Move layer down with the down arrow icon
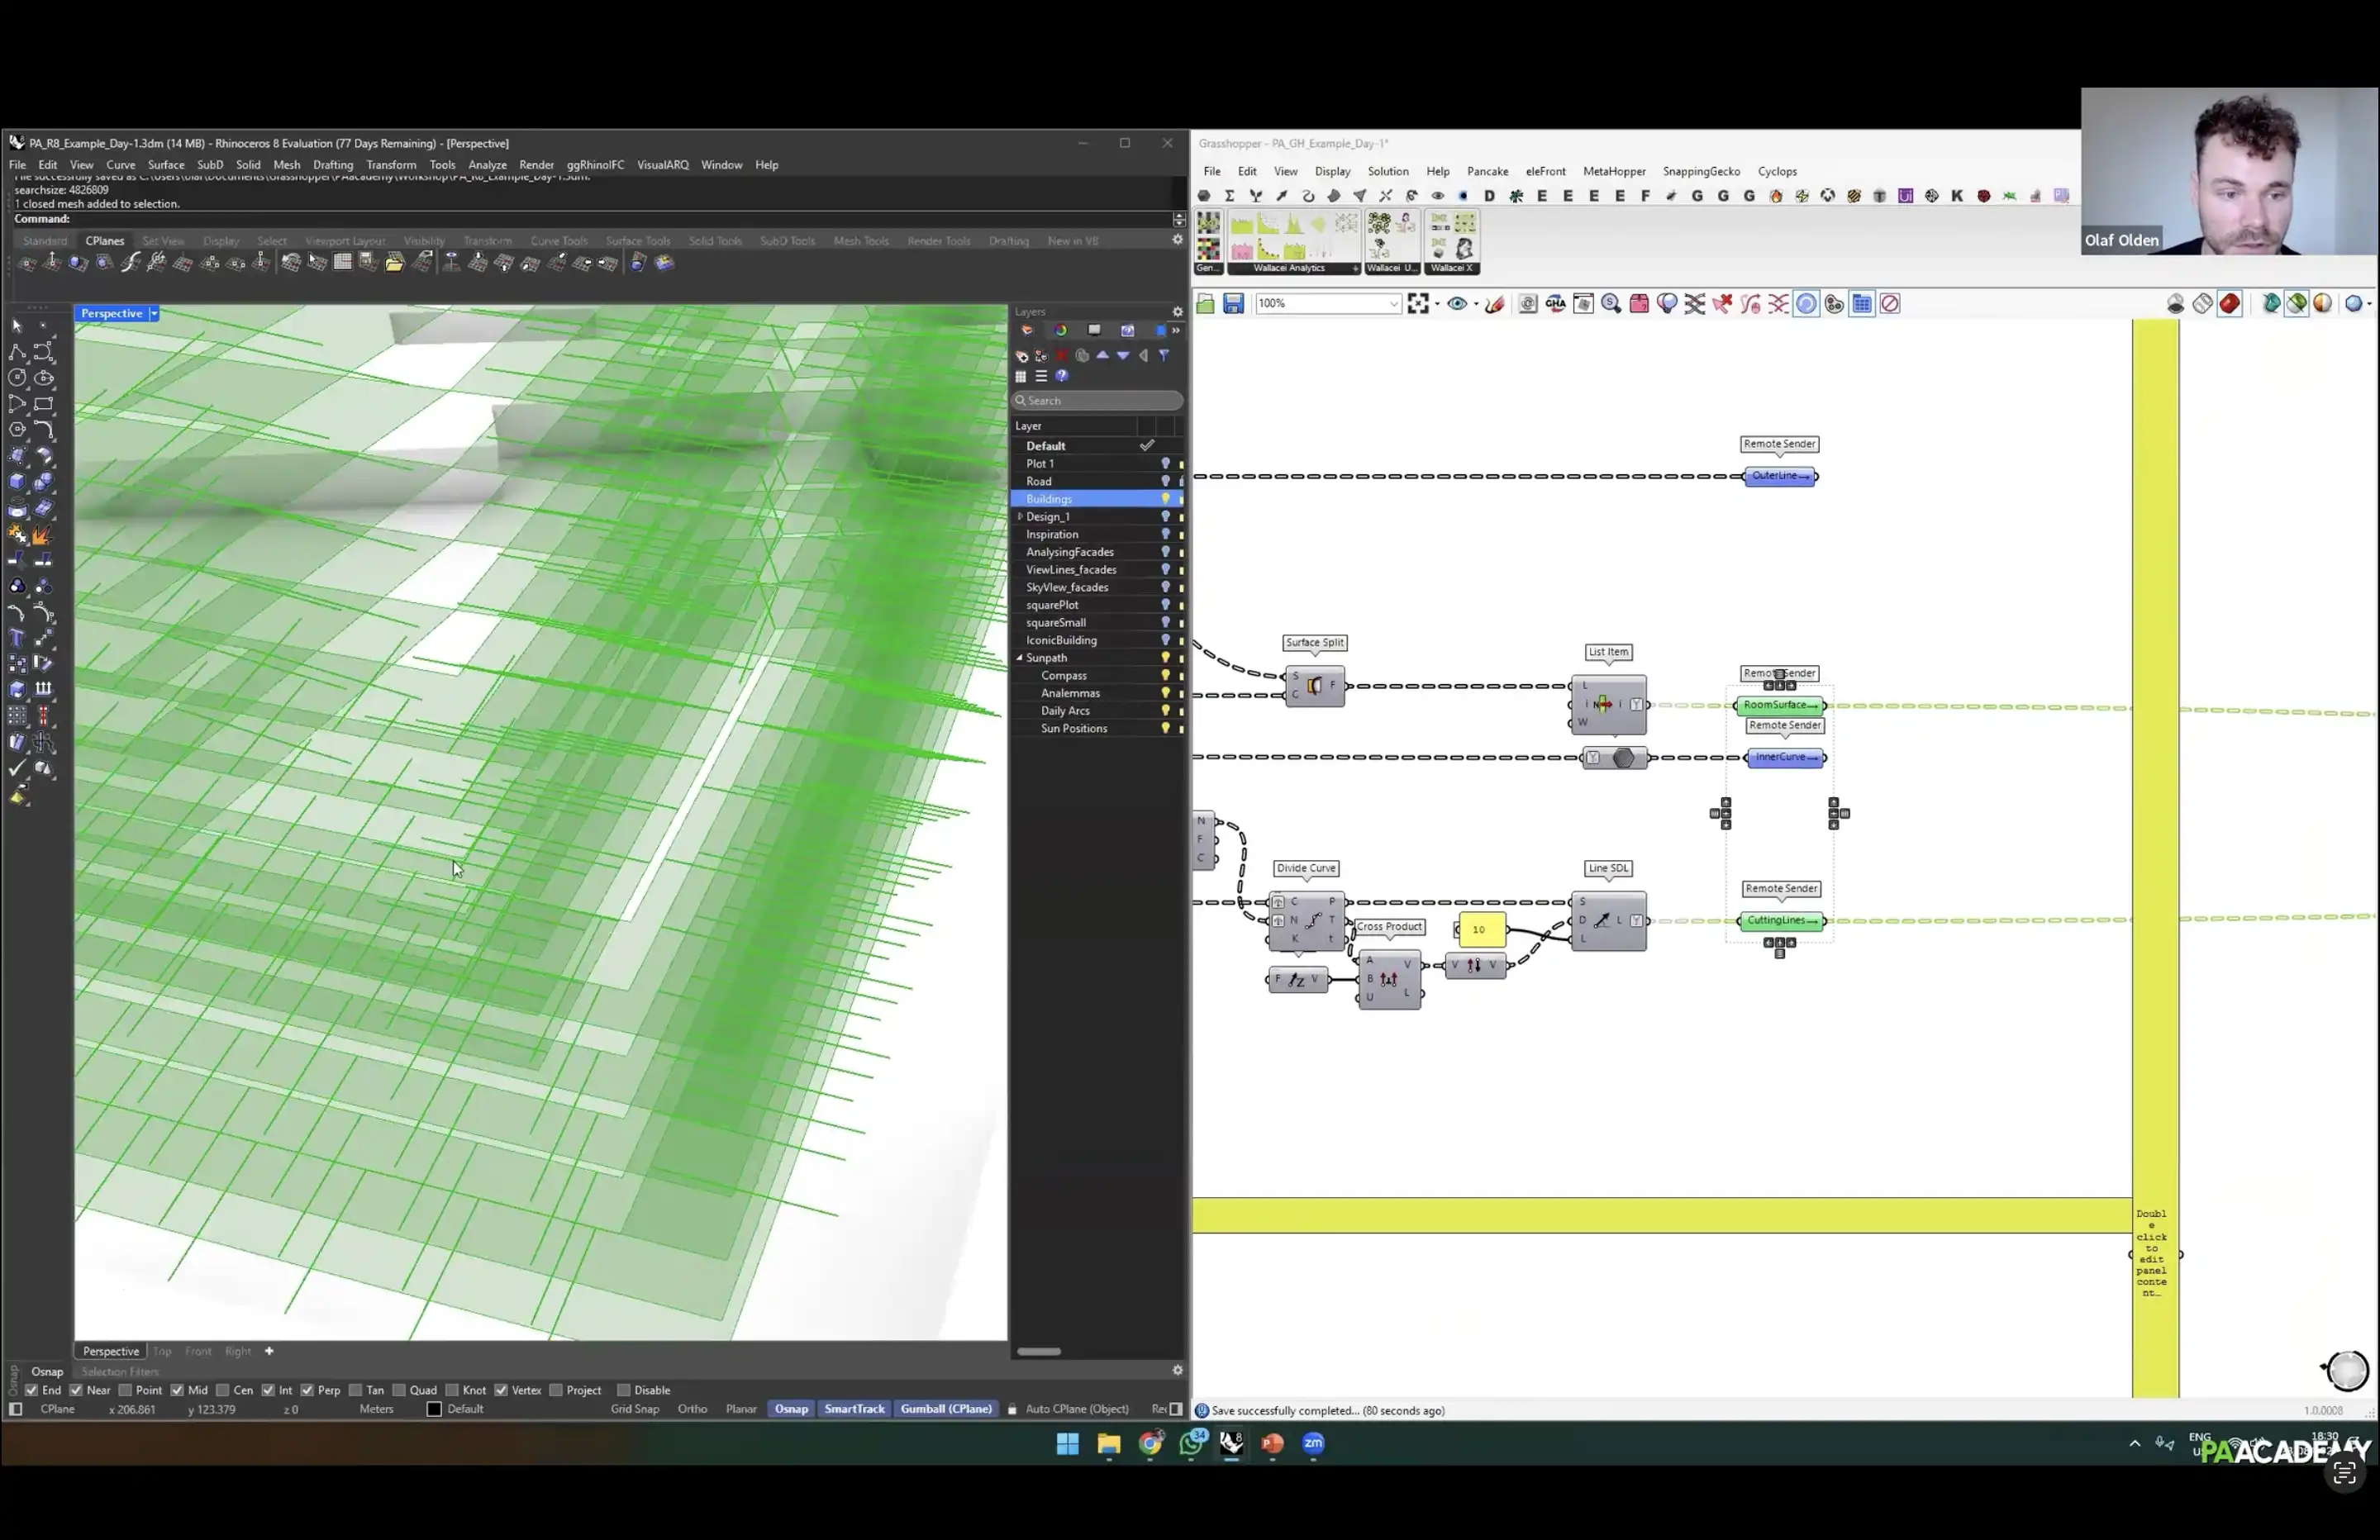The width and height of the screenshot is (2380, 1540). [1123, 356]
